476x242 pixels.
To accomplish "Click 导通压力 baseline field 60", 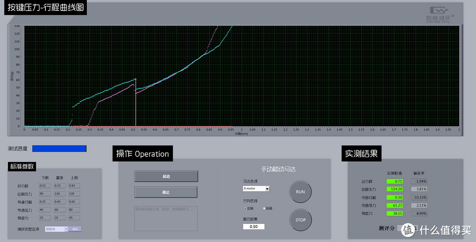I will tap(59, 209).
